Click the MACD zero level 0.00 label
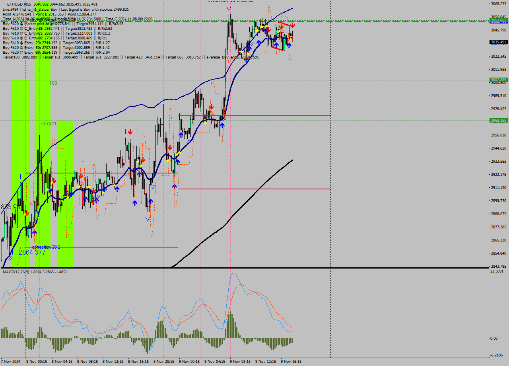Screen dimensions: 509x366 [494, 338]
